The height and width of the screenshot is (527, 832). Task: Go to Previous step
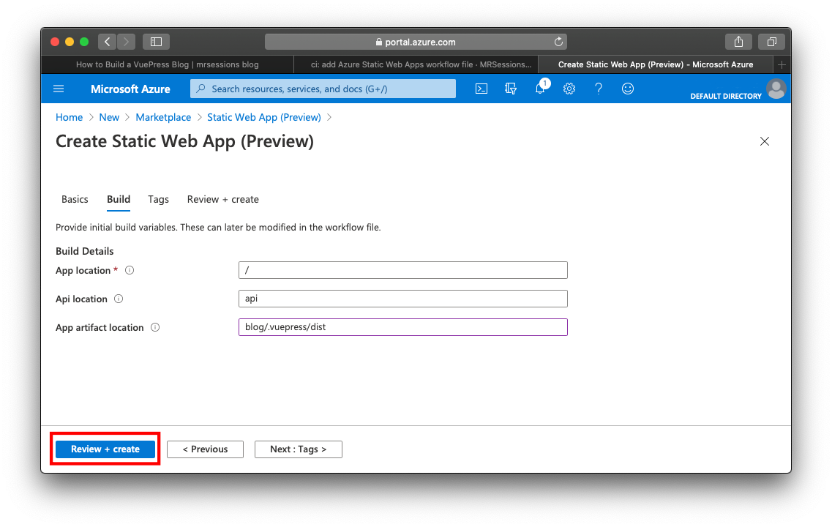(x=205, y=449)
